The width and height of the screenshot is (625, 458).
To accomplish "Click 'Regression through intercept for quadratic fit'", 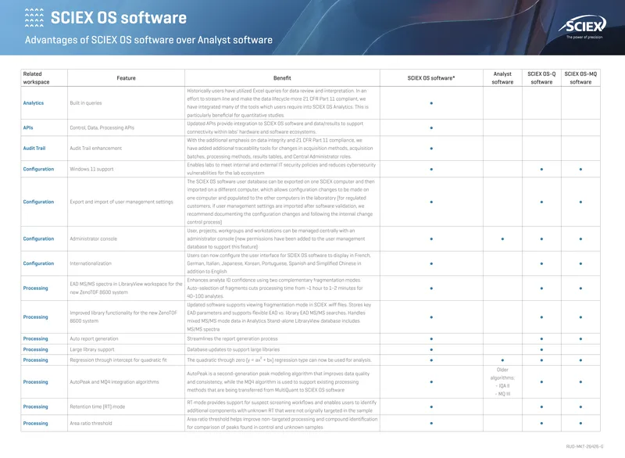I will coord(119,360).
